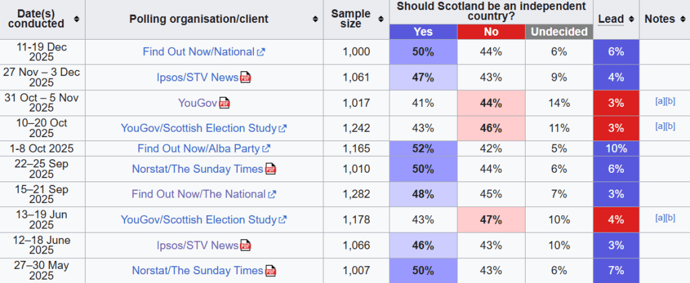Sort table by Lead column arrows
The width and height of the screenshot is (690, 283).
coord(629,19)
